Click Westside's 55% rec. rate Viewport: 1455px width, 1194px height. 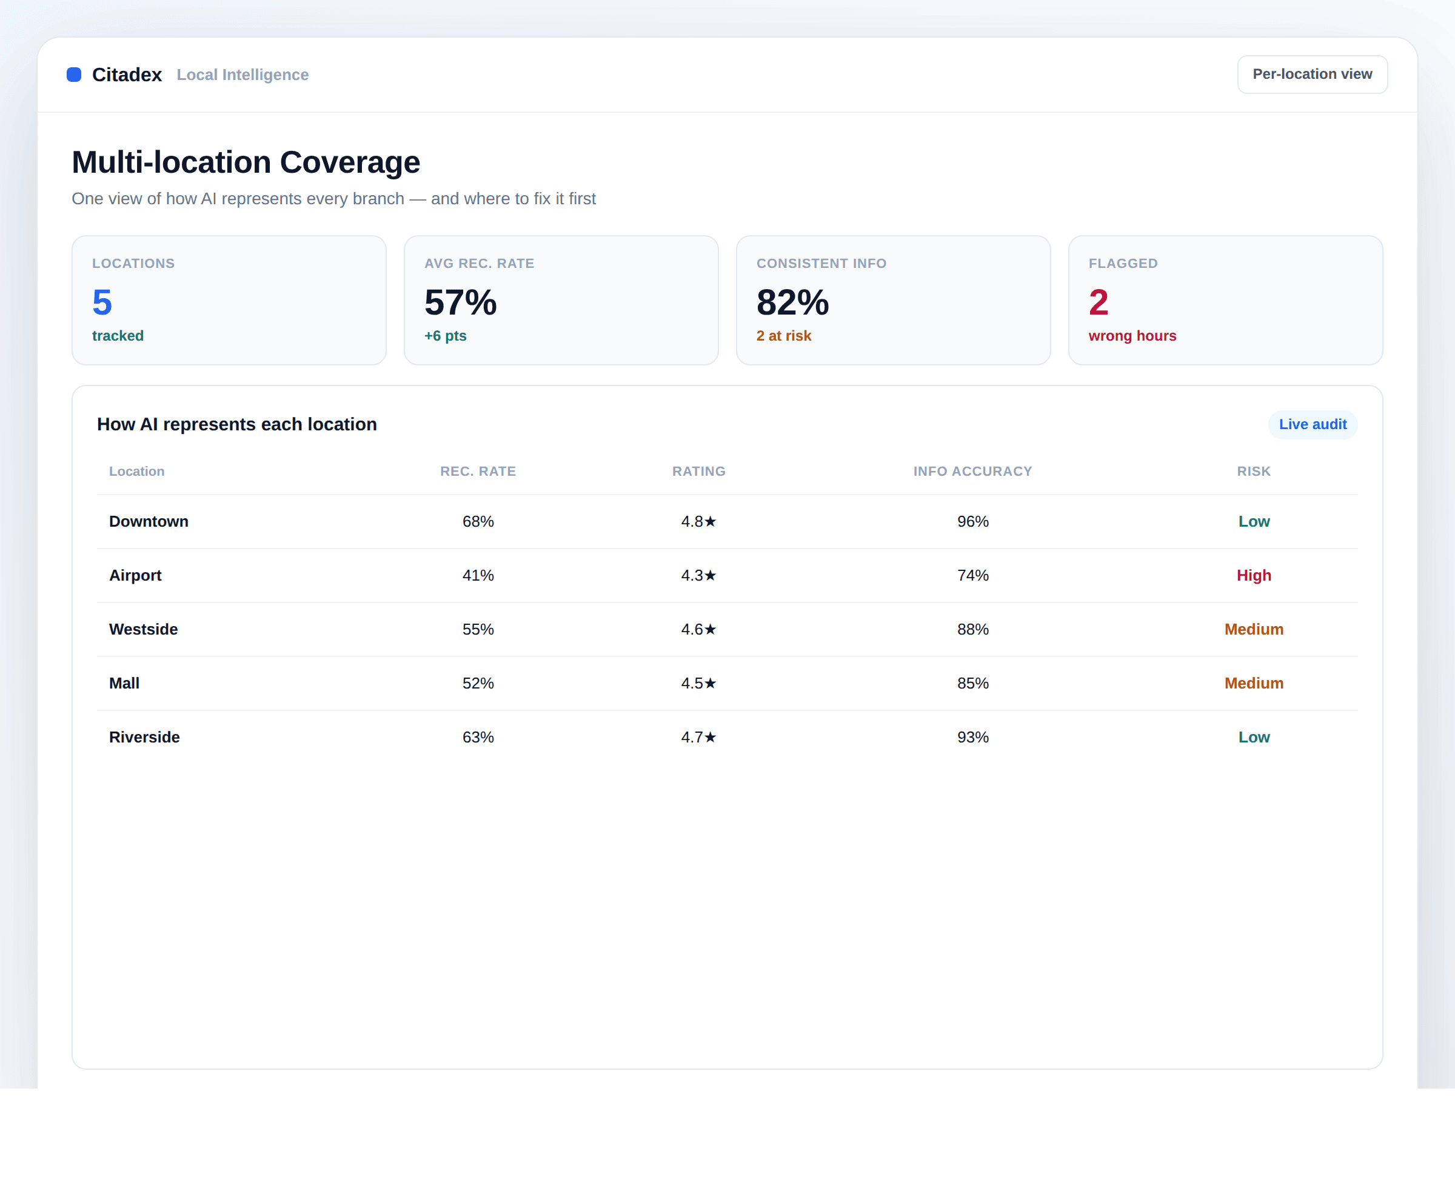pyautogui.click(x=478, y=629)
